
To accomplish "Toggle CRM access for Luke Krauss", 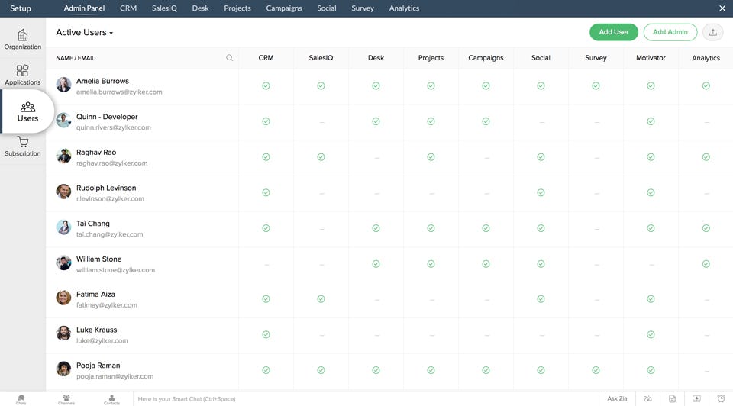I will coord(266,334).
